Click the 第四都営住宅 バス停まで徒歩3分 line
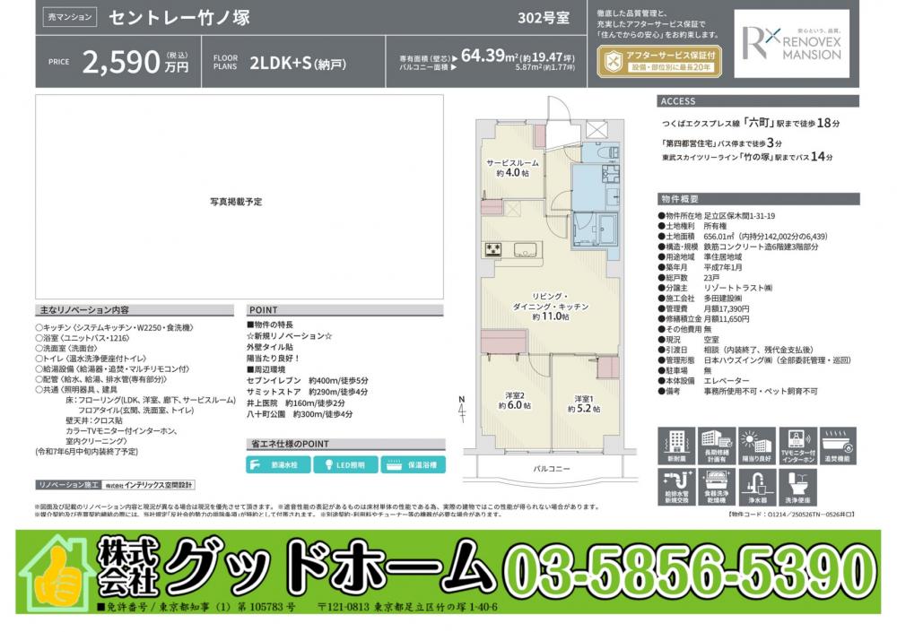897x632 pixels. 722,143
